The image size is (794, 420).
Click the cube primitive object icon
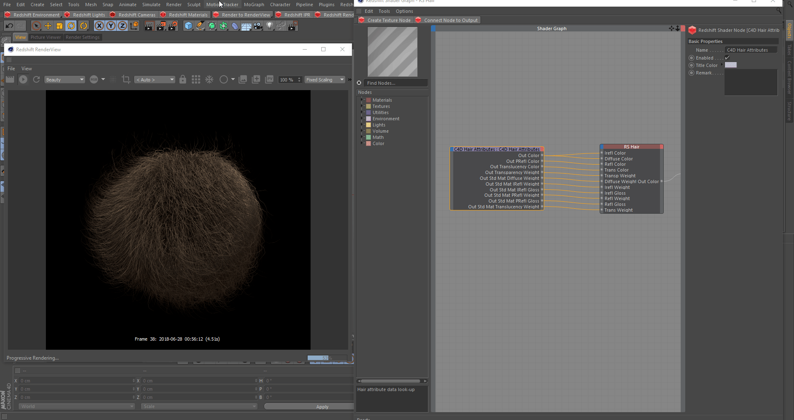coord(189,26)
